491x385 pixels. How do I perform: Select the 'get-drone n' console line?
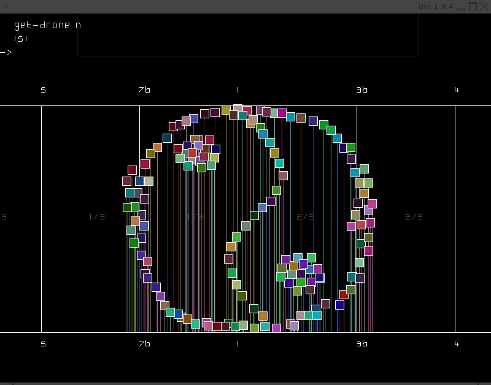point(47,25)
